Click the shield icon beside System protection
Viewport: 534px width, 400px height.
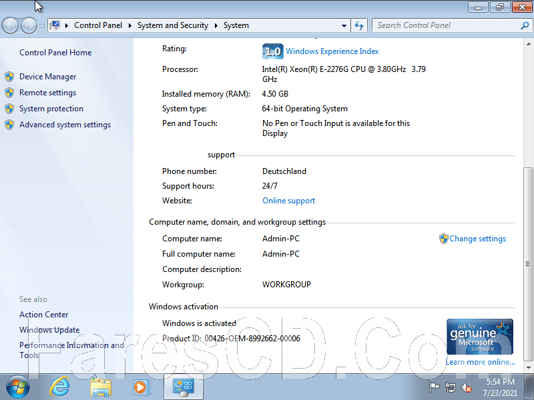point(9,109)
